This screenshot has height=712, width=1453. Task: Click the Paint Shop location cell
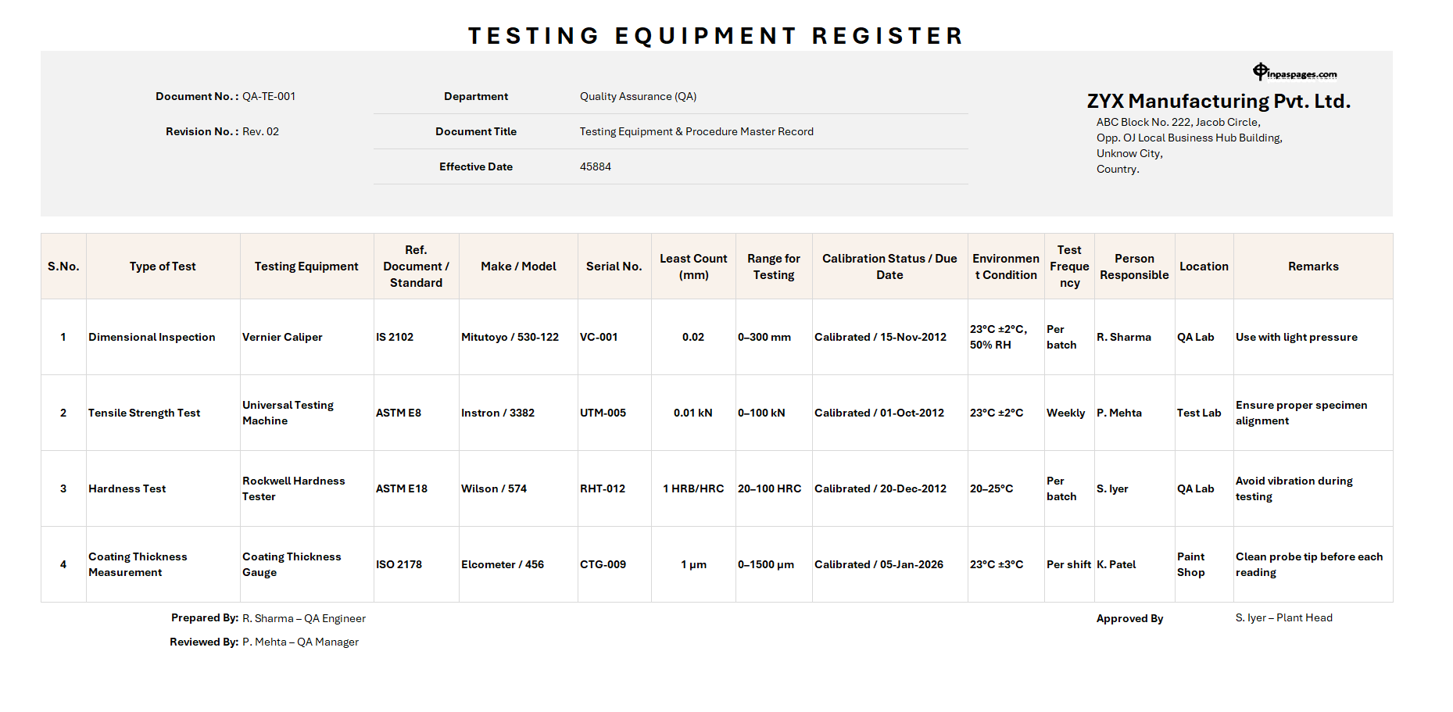click(x=1190, y=564)
